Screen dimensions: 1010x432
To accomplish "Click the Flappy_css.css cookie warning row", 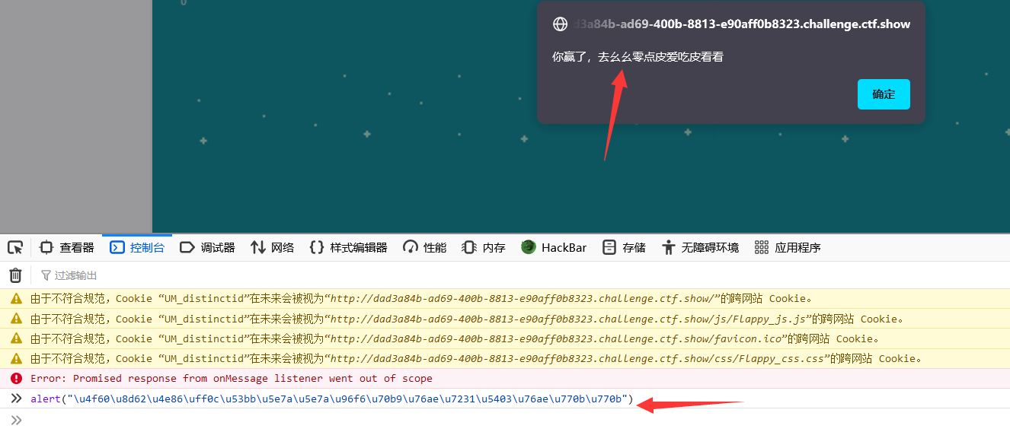I will tap(505, 358).
